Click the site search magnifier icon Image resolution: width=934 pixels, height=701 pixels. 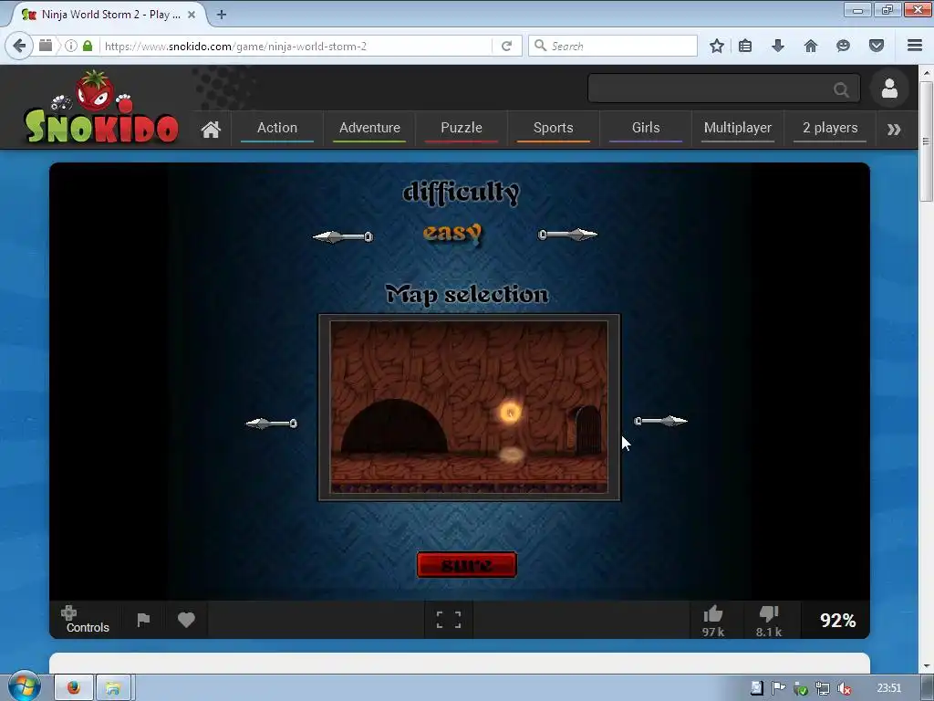841,89
